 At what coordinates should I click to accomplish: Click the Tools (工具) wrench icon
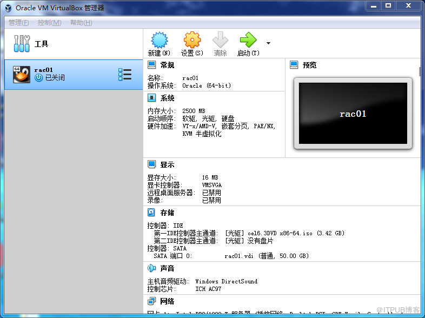pyautogui.click(x=22, y=44)
